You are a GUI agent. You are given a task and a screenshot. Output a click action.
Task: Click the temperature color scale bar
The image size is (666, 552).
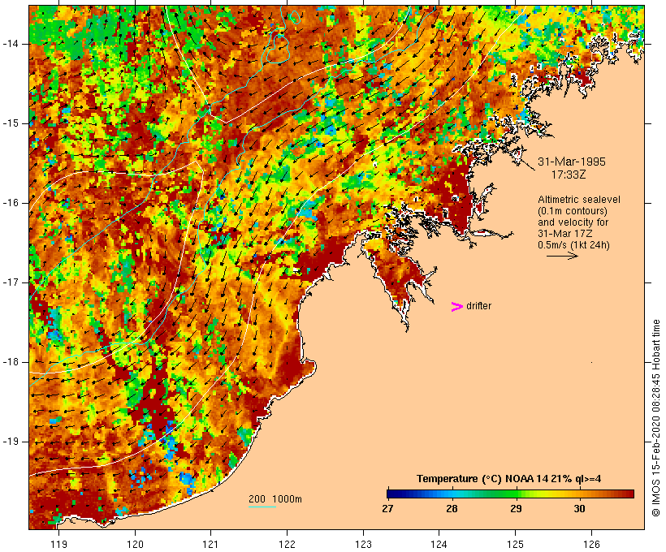tap(511, 494)
